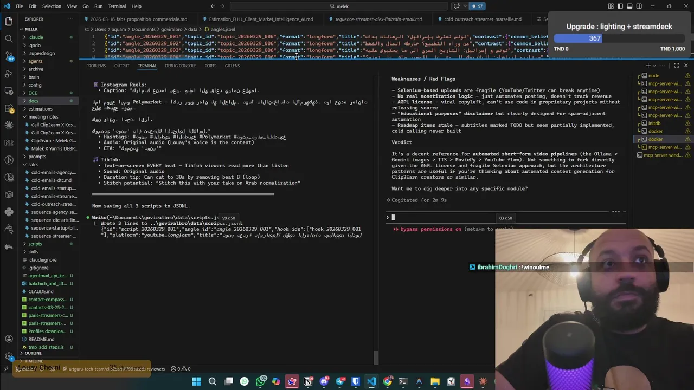Open the Search view in activity bar
The width and height of the screenshot is (694, 390).
pos(9,39)
